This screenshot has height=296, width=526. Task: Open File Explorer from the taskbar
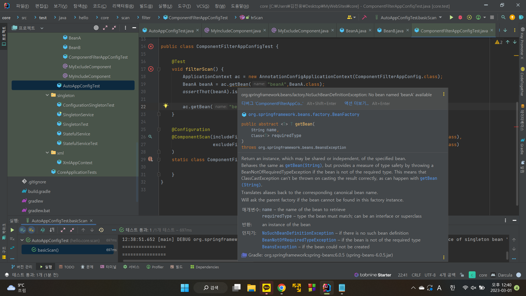tap(251, 288)
